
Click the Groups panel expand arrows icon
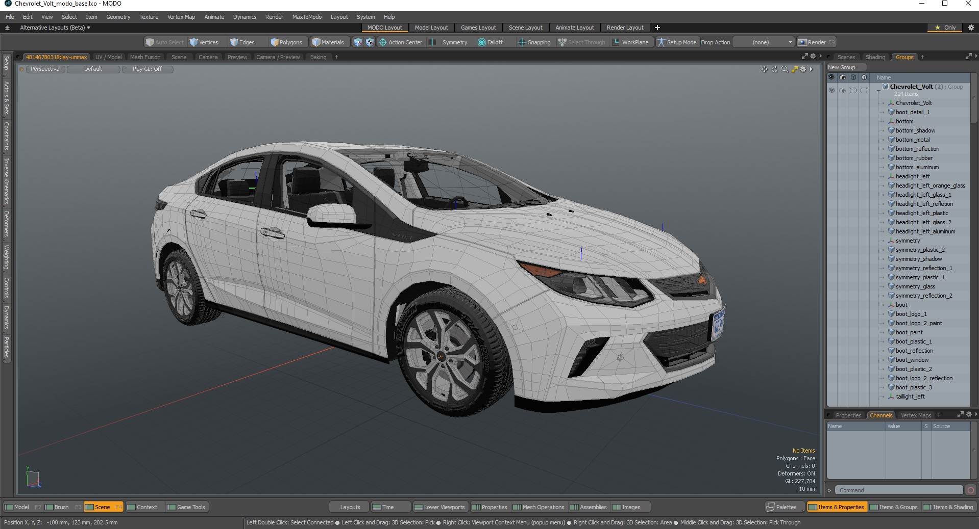[968, 57]
